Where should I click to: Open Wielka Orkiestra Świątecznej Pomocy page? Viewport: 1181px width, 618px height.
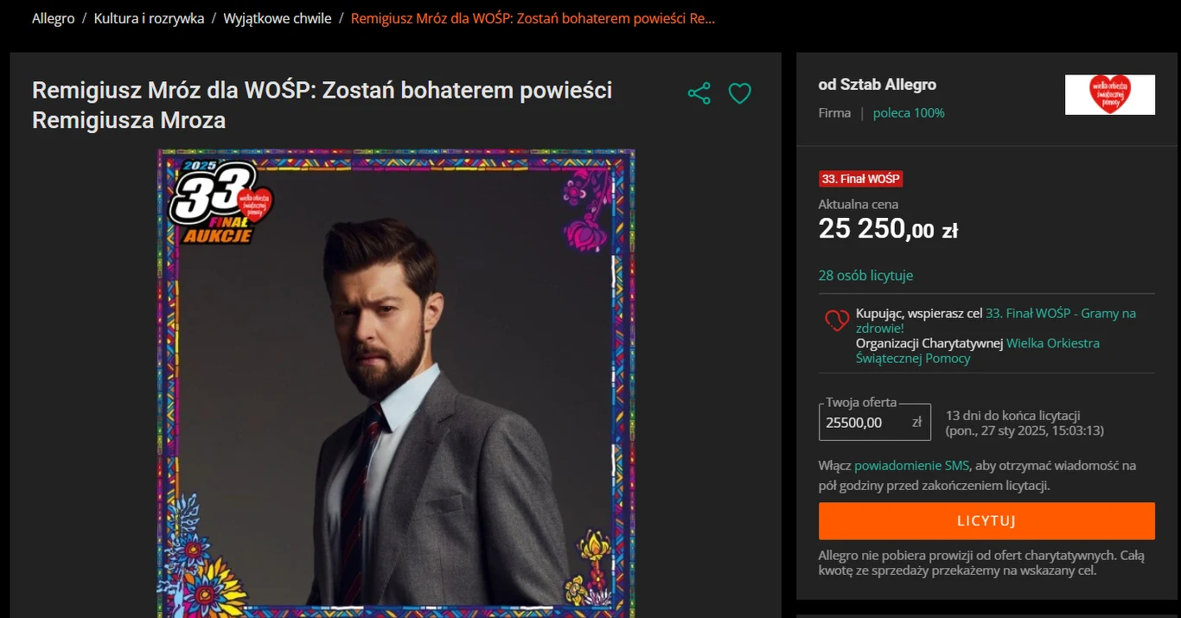(x=1051, y=343)
